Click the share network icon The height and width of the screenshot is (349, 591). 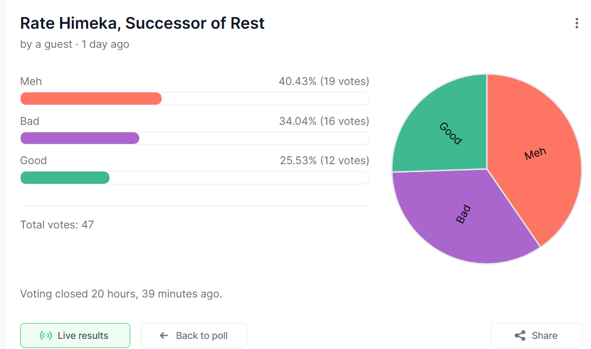(x=520, y=336)
